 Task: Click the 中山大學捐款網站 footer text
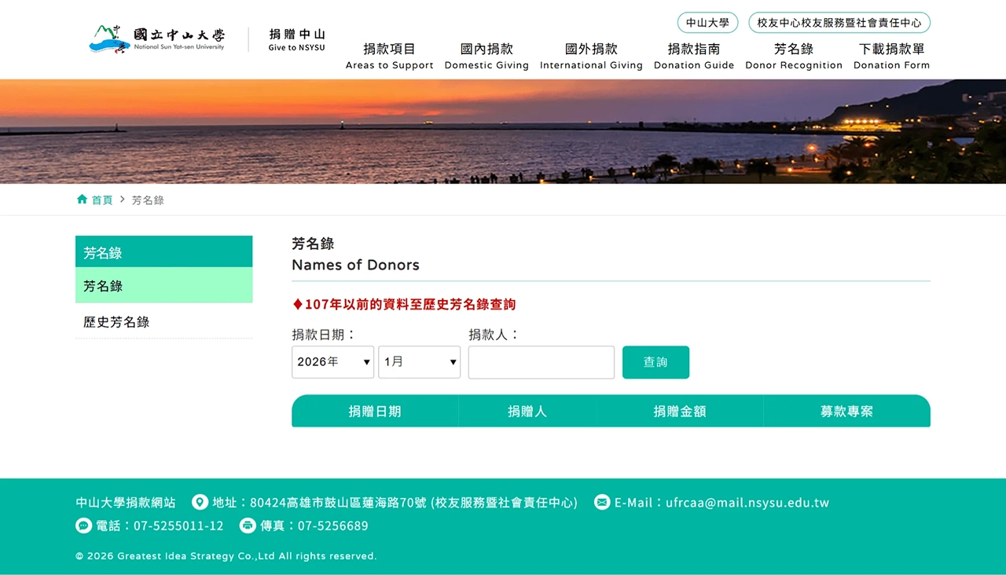click(x=126, y=503)
